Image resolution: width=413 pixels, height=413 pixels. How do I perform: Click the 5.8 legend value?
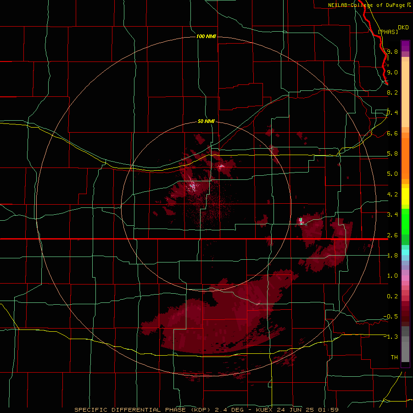click(392, 154)
